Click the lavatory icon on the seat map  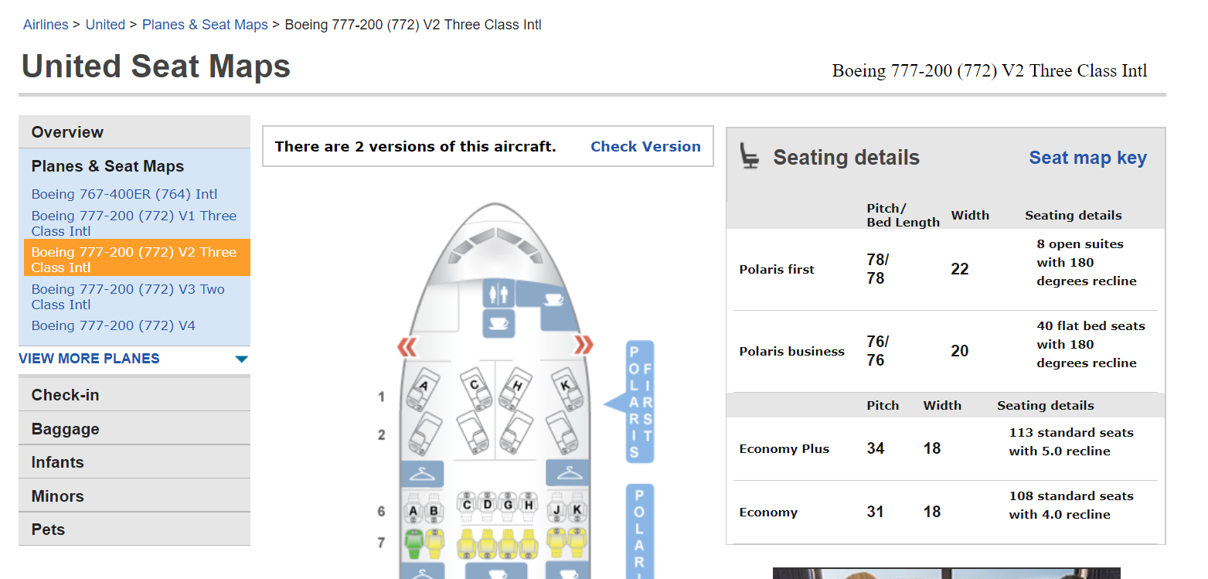(499, 293)
